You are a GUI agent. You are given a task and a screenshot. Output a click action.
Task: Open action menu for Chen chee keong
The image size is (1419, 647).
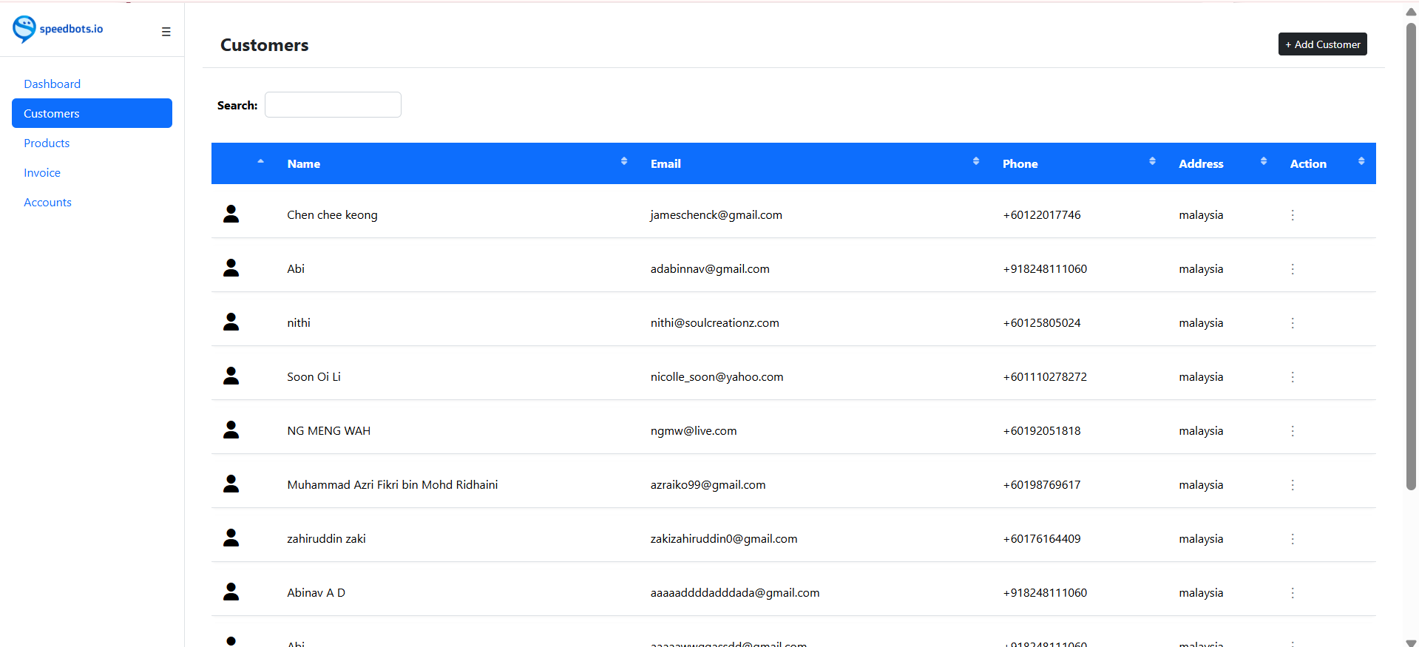tap(1293, 215)
